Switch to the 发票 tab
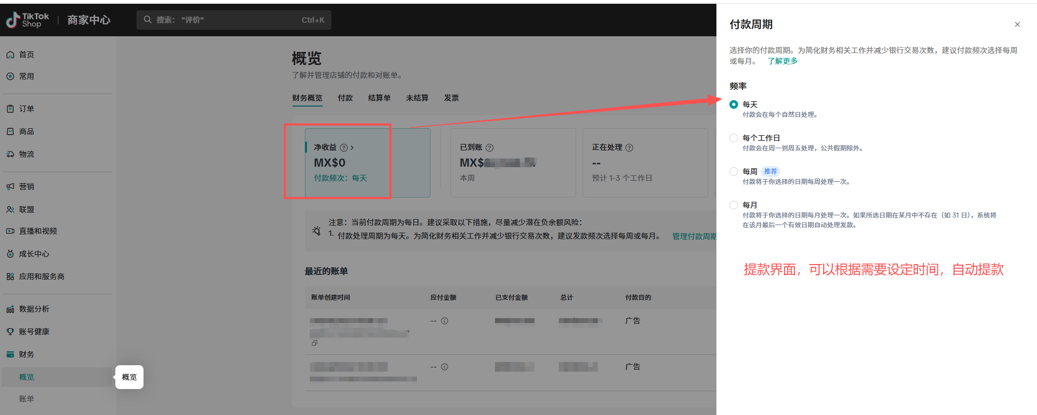 [452, 98]
